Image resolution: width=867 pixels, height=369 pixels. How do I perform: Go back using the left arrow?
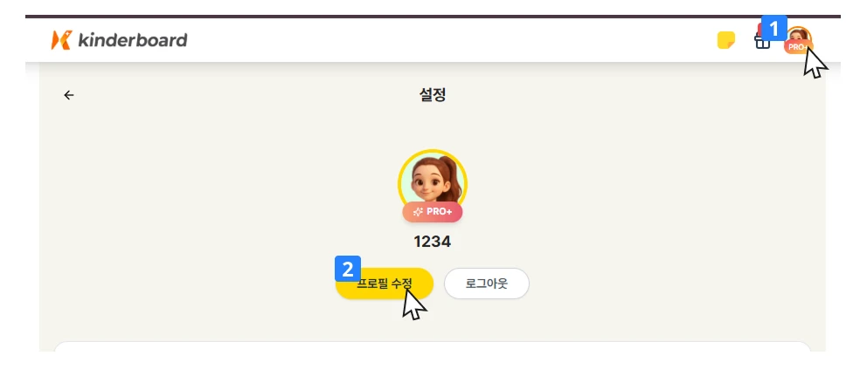(x=69, y=95)
